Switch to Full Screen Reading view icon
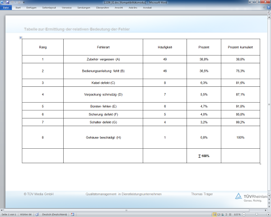This screenshot has width=271, height=217. click(218, 214)
